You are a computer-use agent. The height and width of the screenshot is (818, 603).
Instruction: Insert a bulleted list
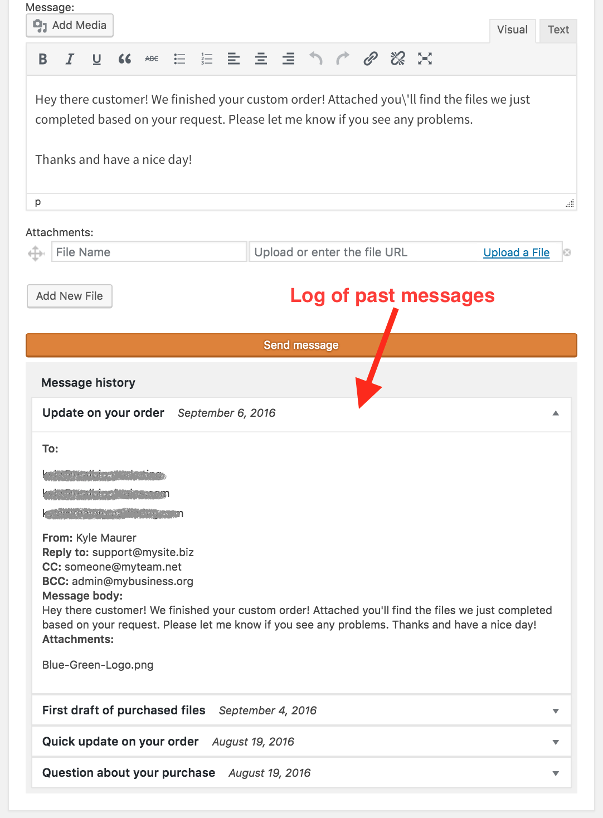click(x=179, y=59)
